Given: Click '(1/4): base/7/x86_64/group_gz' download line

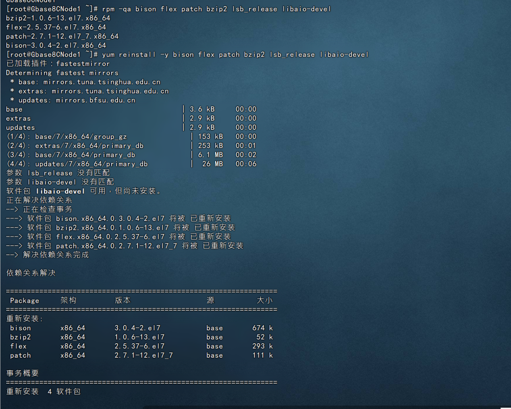Looking at the screenshot, I should (131, 137).
